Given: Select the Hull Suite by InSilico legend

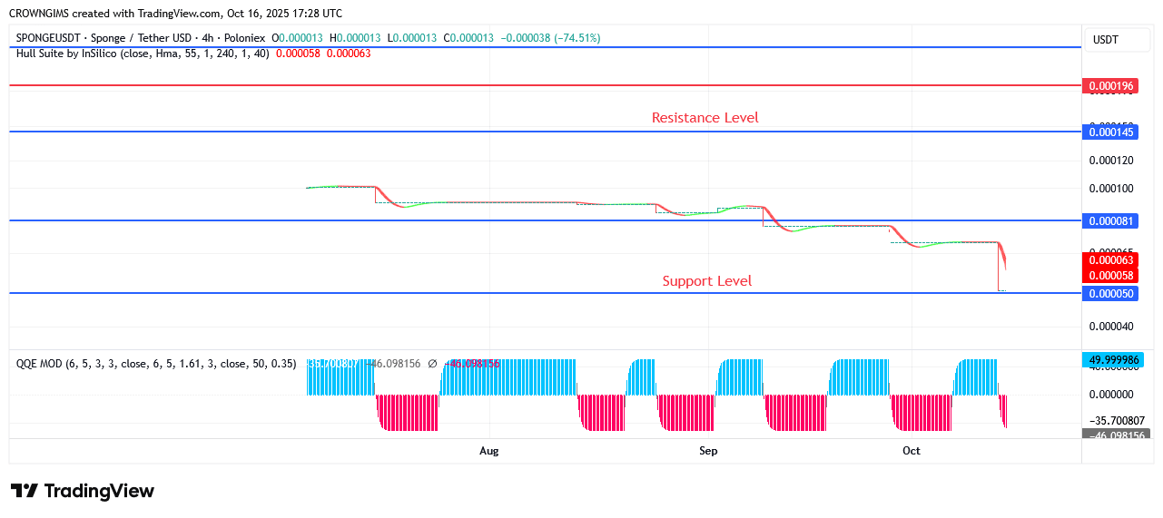Looking at the screenshot, I should (143, 54).
